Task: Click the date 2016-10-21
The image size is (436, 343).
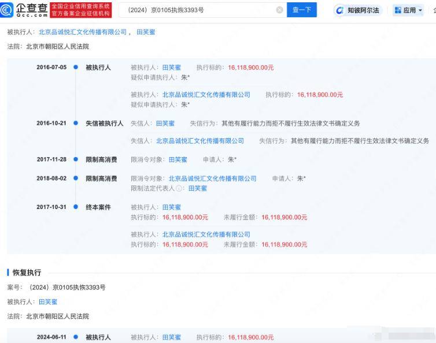Action: [x=51, y=123]
